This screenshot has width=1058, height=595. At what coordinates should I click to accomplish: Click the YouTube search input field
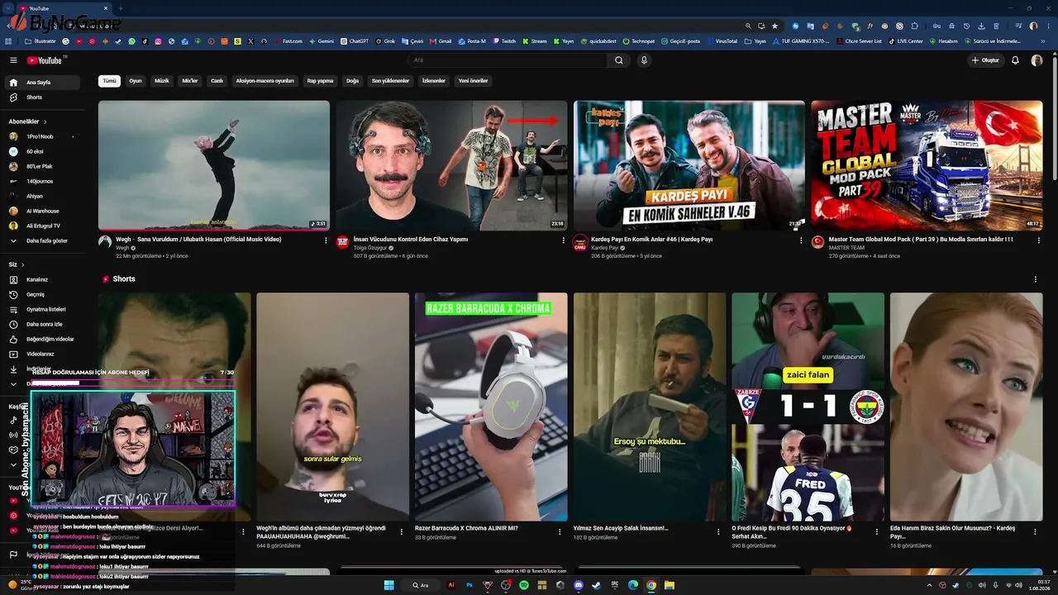[x=508, y=60]
